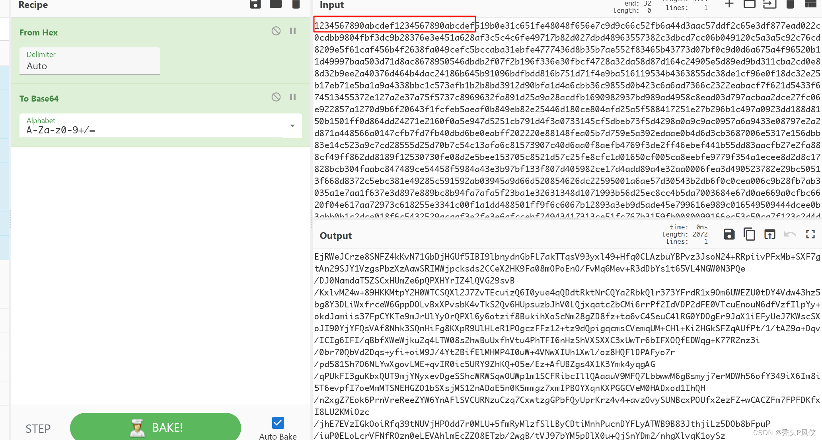Screen dimensions: 822x440
Task: Maximise the output pane
Action: (810, 235)
